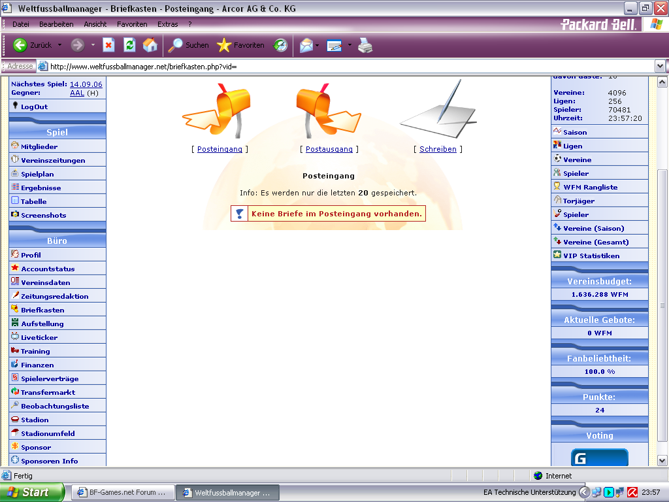Click the Accountstatus star icon
The width and height of the screenshot is (669, 502).
[x=15, y=268]
